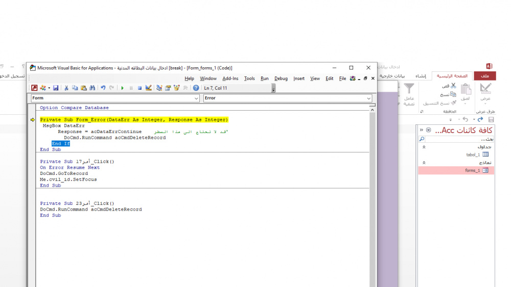The height and width of the screenshot is (287, 511).
Task: Click the On Error Resume Next line
Action: [69, 168]
